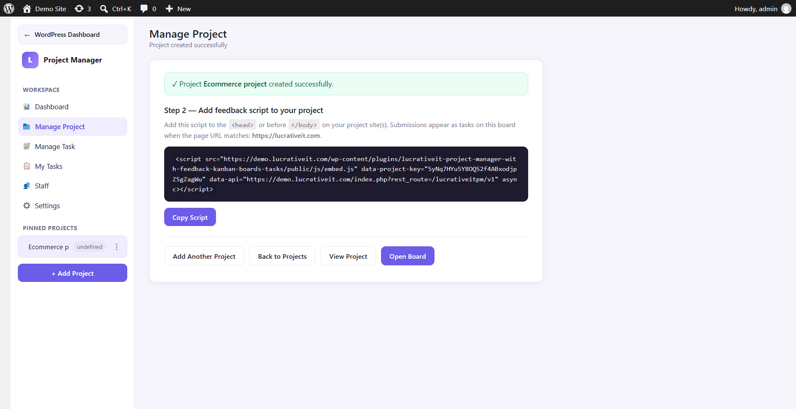
Task: Click the https://lucrativeit.com URL text
Action: 286,136
